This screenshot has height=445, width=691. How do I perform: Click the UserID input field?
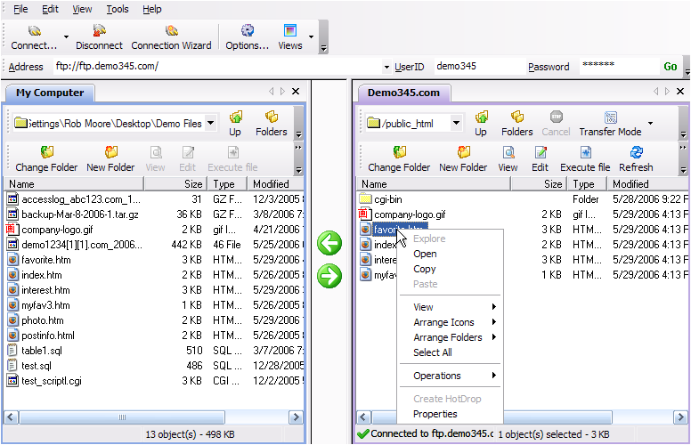click(479, 67)
